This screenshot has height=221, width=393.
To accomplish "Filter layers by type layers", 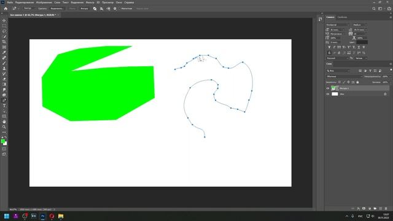I will tap(370, 71).
